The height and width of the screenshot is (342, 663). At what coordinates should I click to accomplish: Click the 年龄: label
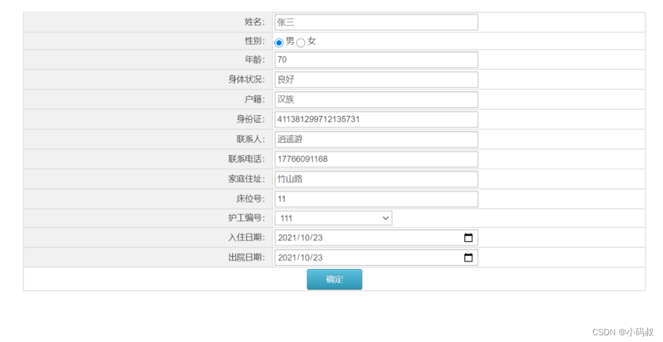(x=255, y=59)
